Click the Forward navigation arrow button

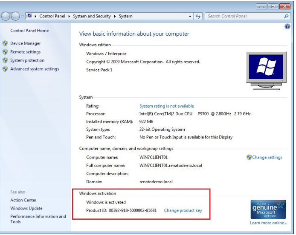[x=15, y=17]
